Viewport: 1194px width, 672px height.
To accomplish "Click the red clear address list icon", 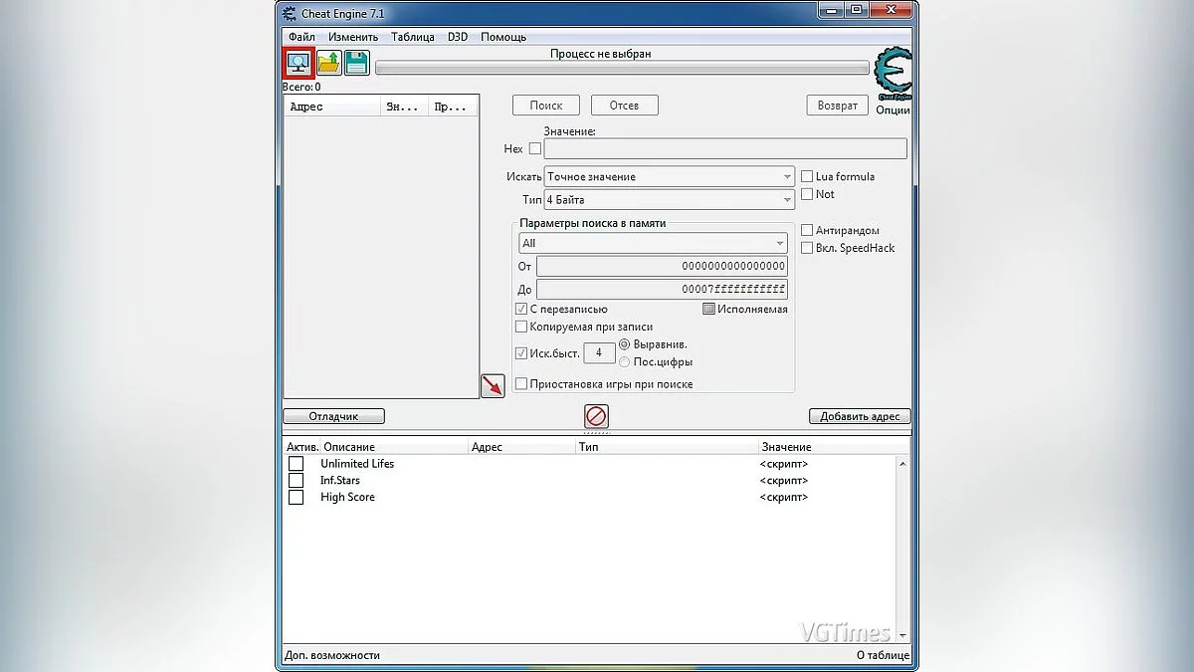I will (596, 416).
